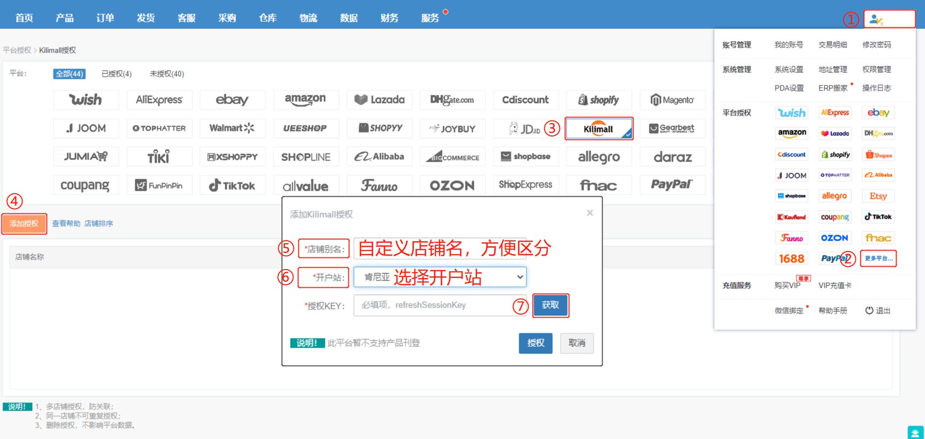This screenshot has height=439, width=925.
Task: Close the 添加Kilimall授权 dialog
Action: [590, 213]
